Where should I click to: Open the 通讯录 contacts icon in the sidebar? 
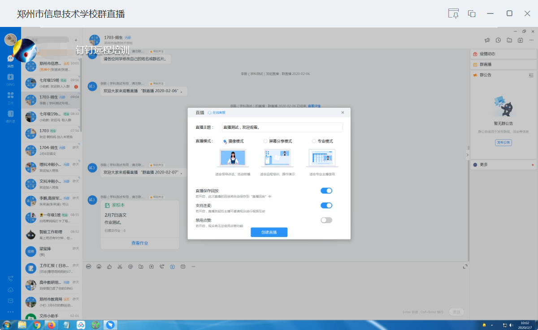tap(10, 116)
